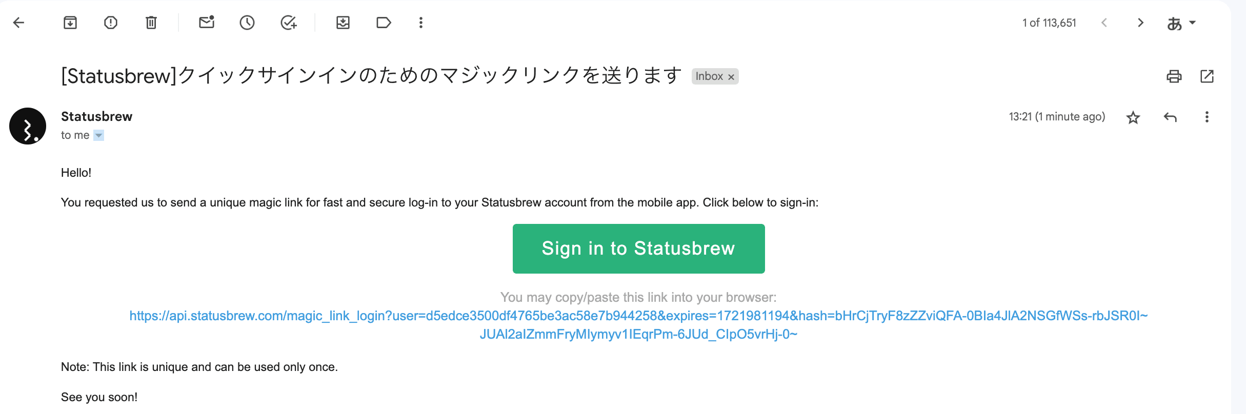Print this email conversation
The width and height of the screenshot is (1246, 414).
(1174, 76)
